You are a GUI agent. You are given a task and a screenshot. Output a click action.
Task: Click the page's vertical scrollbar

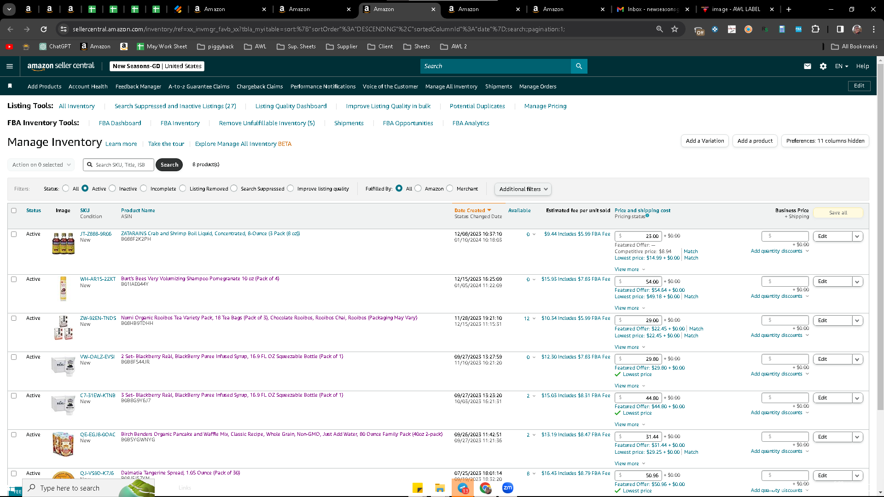pos(880,237)
